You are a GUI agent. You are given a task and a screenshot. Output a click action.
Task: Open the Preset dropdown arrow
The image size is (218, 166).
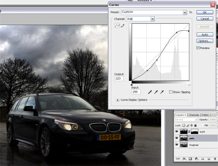tap(185, 12)
